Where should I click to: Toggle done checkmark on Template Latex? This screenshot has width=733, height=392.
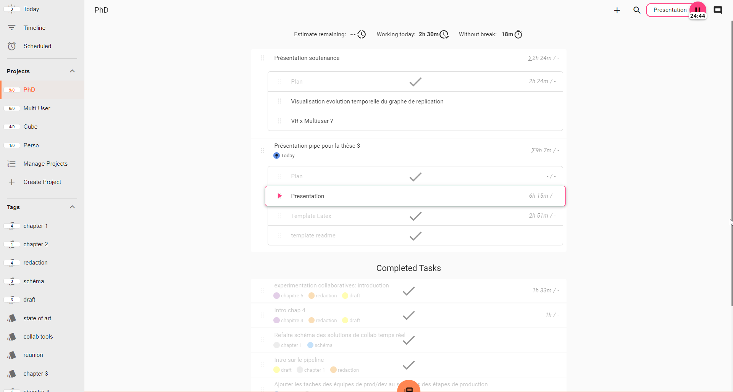(415, 216)
